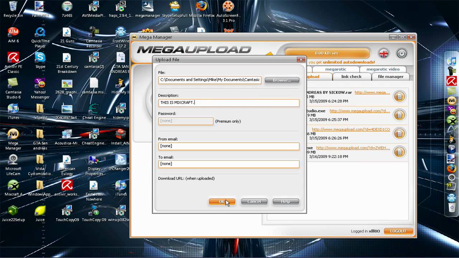Open the link ending in ?d=ZWEH
This screenshot has width=459, height=258.
353,148
